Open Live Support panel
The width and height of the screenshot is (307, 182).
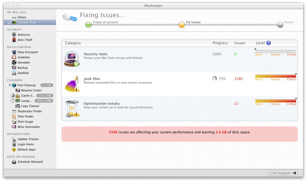pyautogui.click(x=283, y=173)
